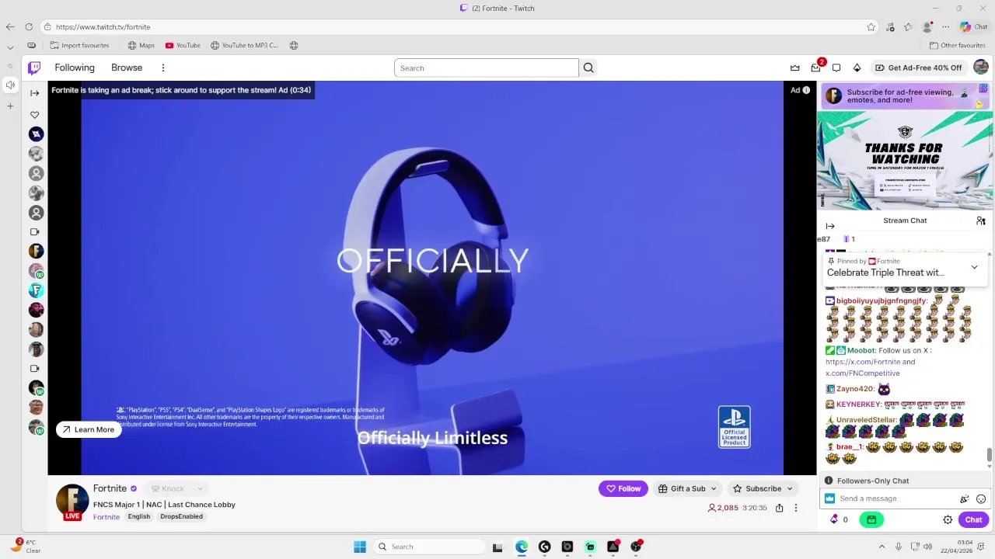The width and height of the screenshot is (995, 559).
Task: Open browser settings and more ellipsis
Action: coord(946,27)
